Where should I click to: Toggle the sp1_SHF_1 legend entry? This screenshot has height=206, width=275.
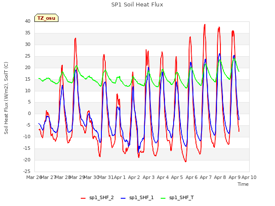click(137, 197)
